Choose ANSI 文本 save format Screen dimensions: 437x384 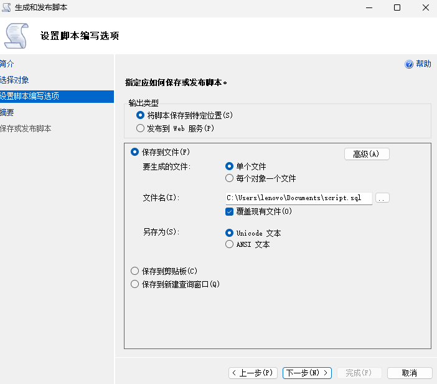229,244
